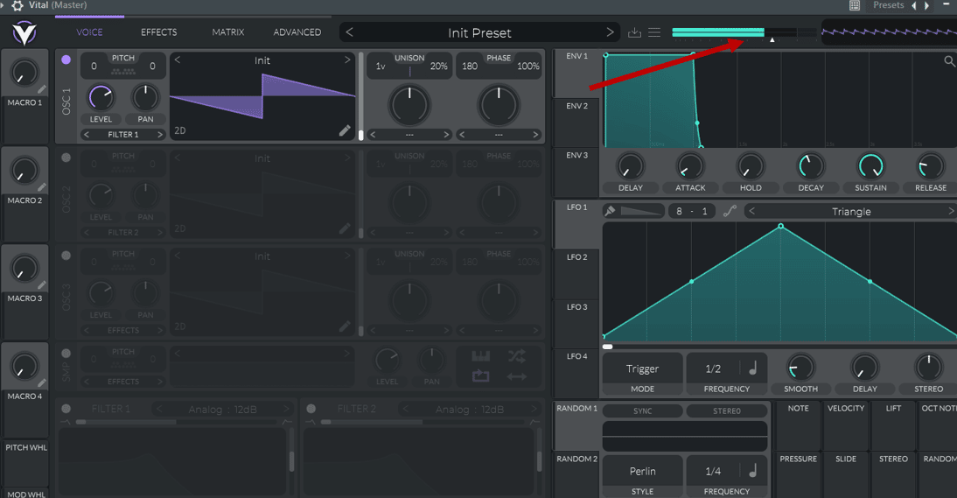Enable Filter 1 with its power dot
The width and height of the screenshot is (957, 498).
(66, 409)
